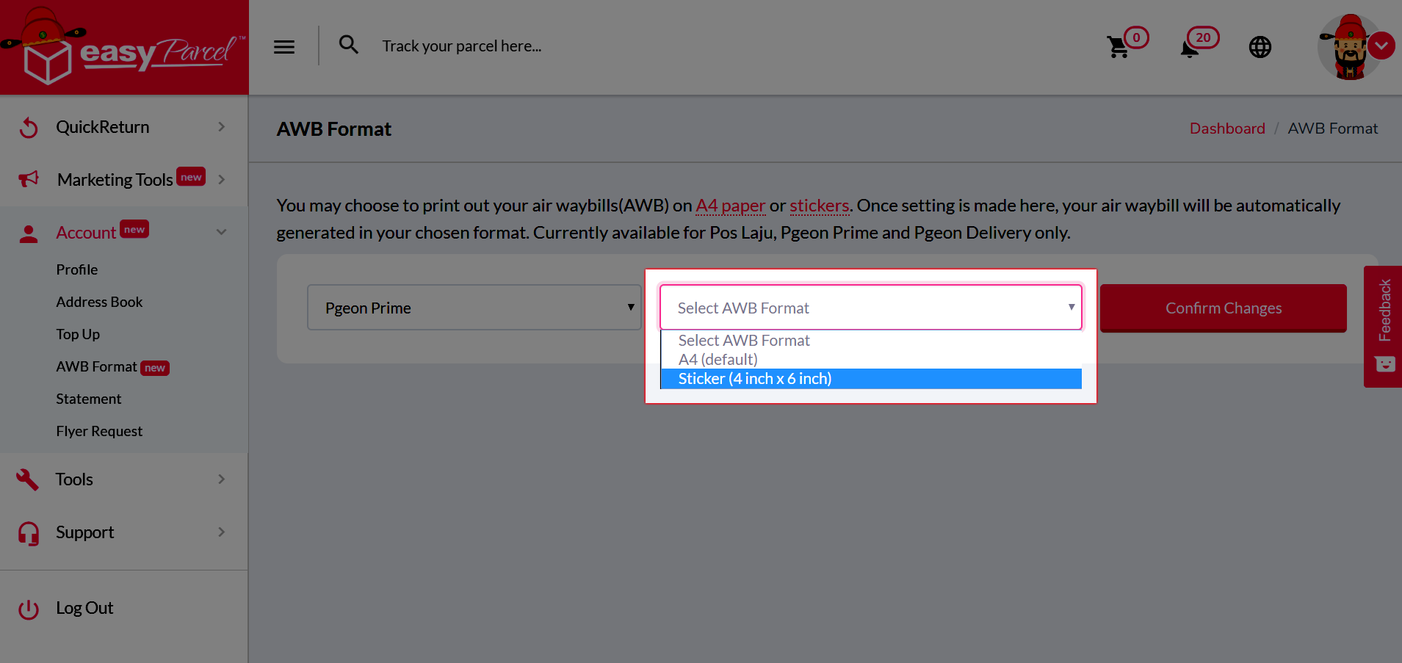Open the Select AWB Format dropdown
This screenshot has height=663, width=1402.
point(870,307)
